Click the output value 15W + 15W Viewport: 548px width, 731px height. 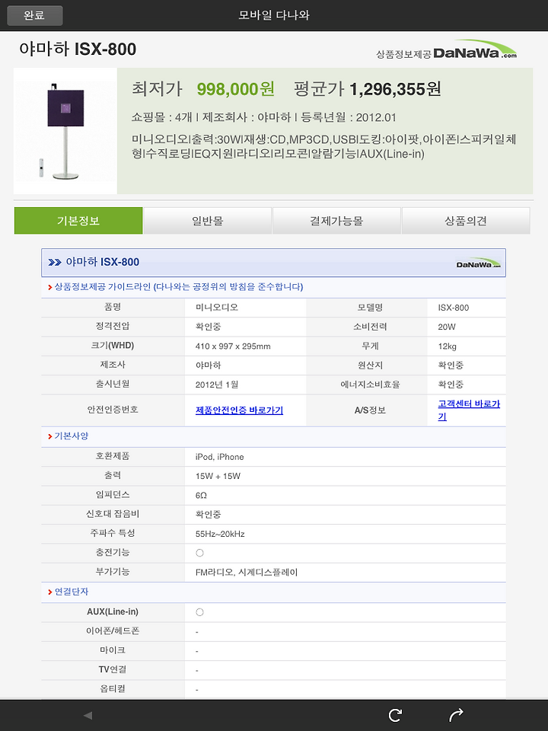click(218, 476)
